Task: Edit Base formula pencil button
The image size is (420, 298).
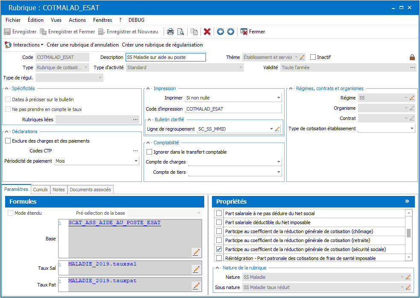Action: pos(197,252)
